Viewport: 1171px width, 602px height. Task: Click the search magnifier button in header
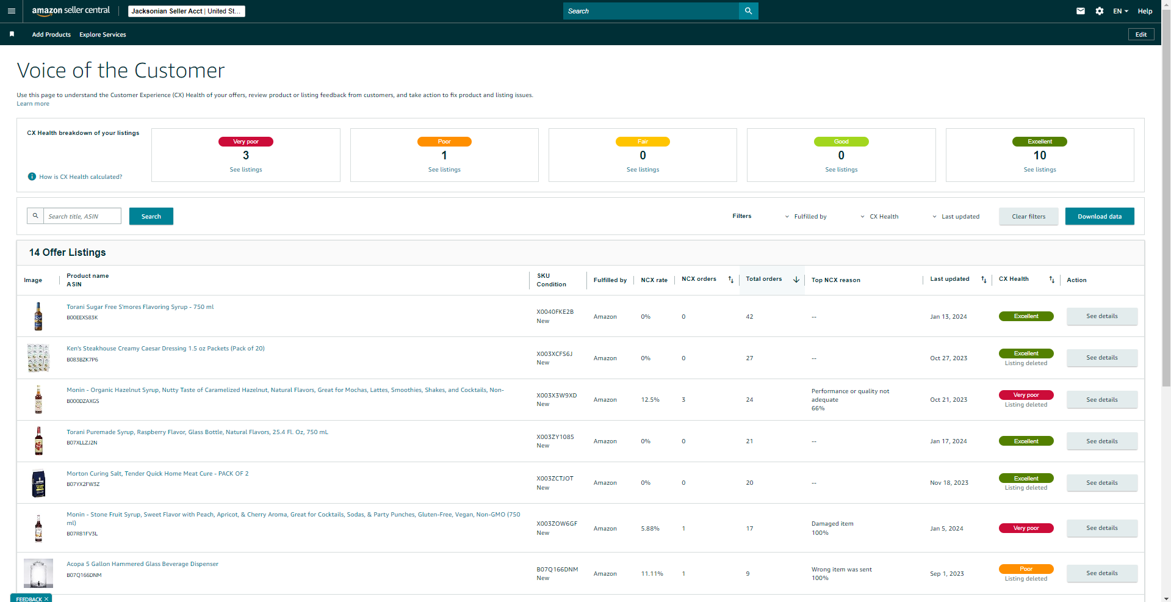click(x=748, y=11)
